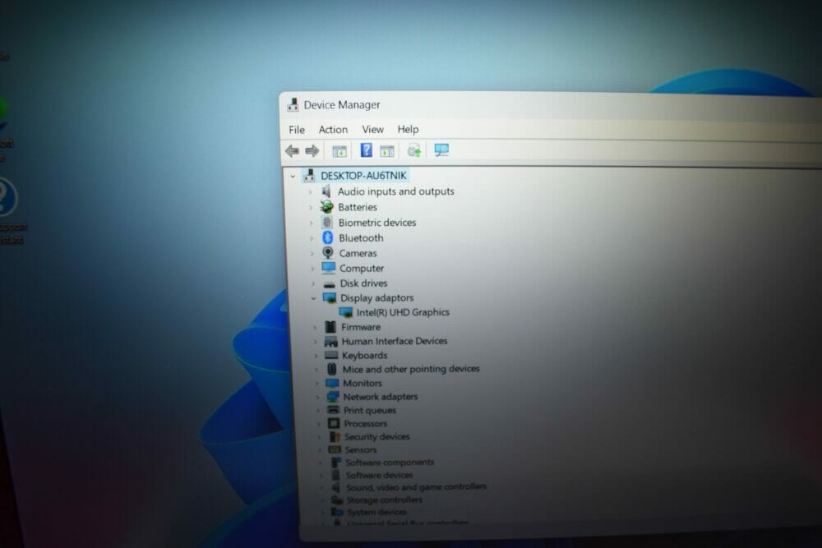Screen dimensions: 822x548
Task: Click the Show/Hide console tree toolbar icon
Action: (x=339, y=151)
